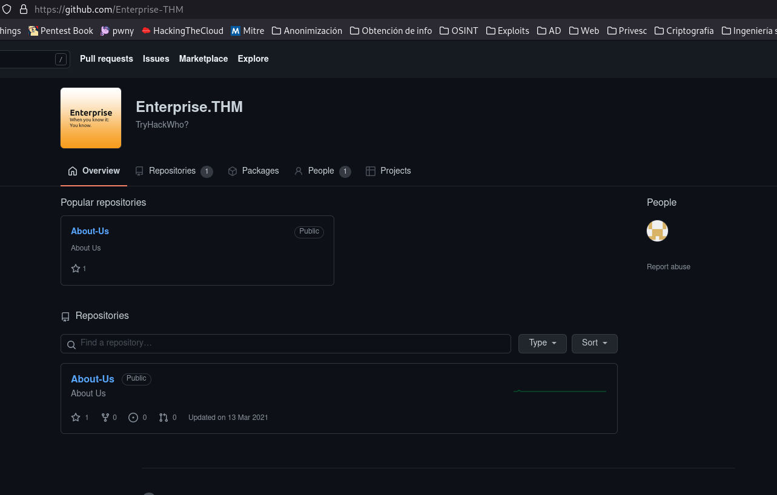
Task: Open the Pentest Book bookmark
Action: tap(61, 30)
